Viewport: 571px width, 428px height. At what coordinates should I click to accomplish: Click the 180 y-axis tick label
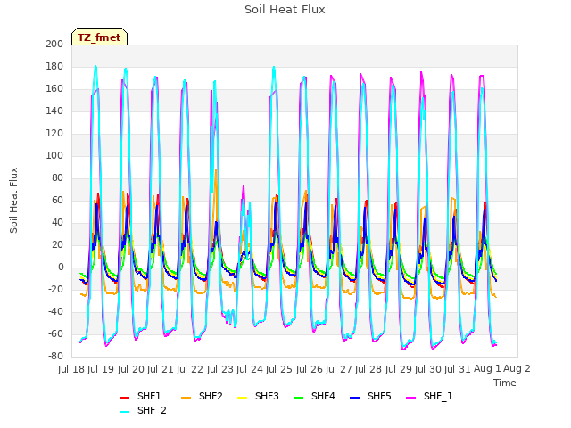[54, 67]
